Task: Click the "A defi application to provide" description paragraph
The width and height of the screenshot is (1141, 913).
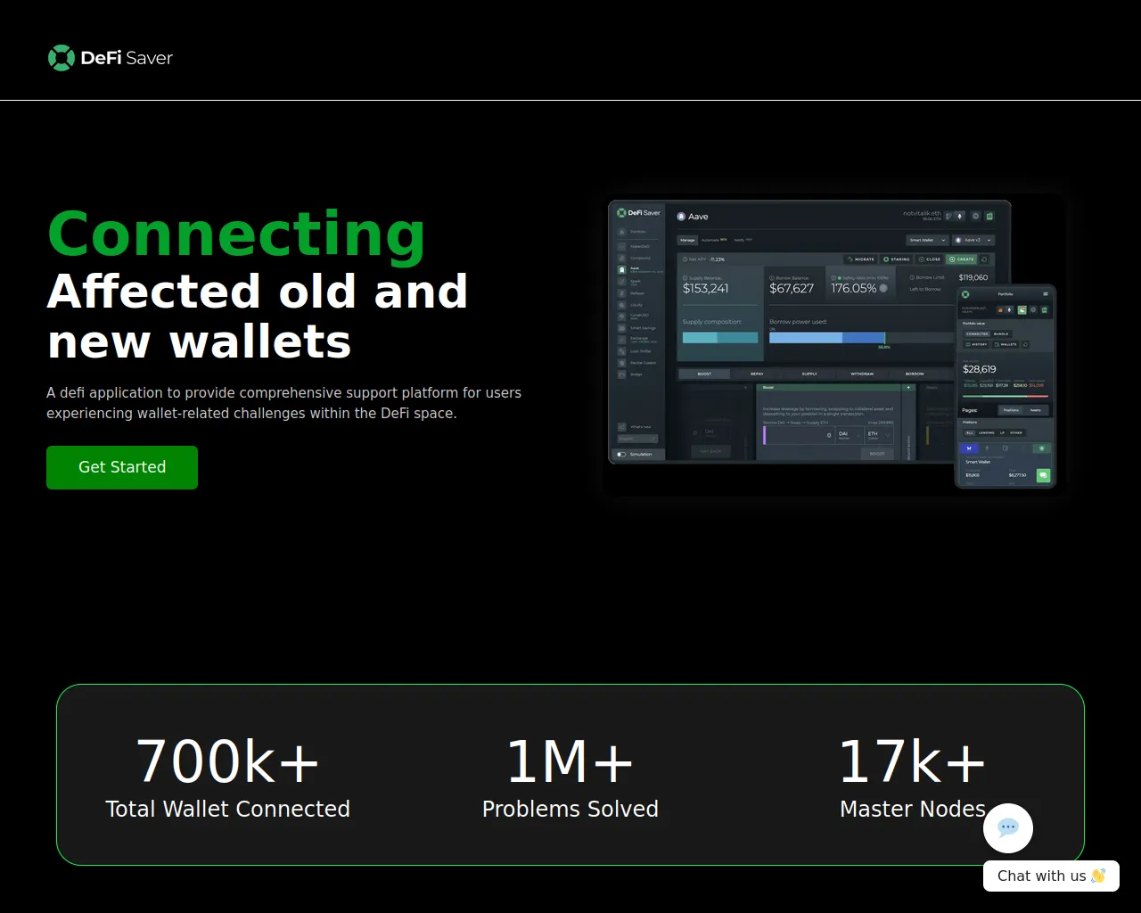Action: (283, 403)
